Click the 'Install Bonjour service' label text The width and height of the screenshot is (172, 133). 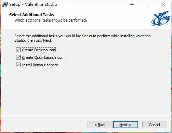(x=40, y=65)
